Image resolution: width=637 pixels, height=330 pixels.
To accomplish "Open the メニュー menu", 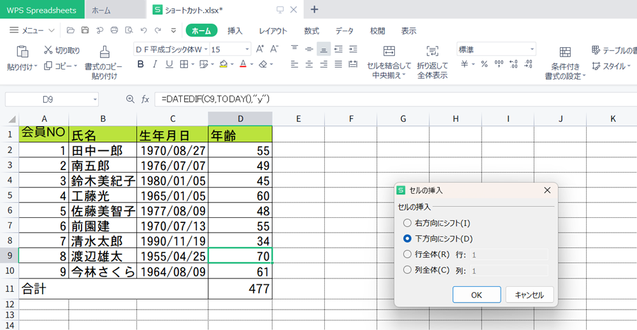I will pos(32,31).
